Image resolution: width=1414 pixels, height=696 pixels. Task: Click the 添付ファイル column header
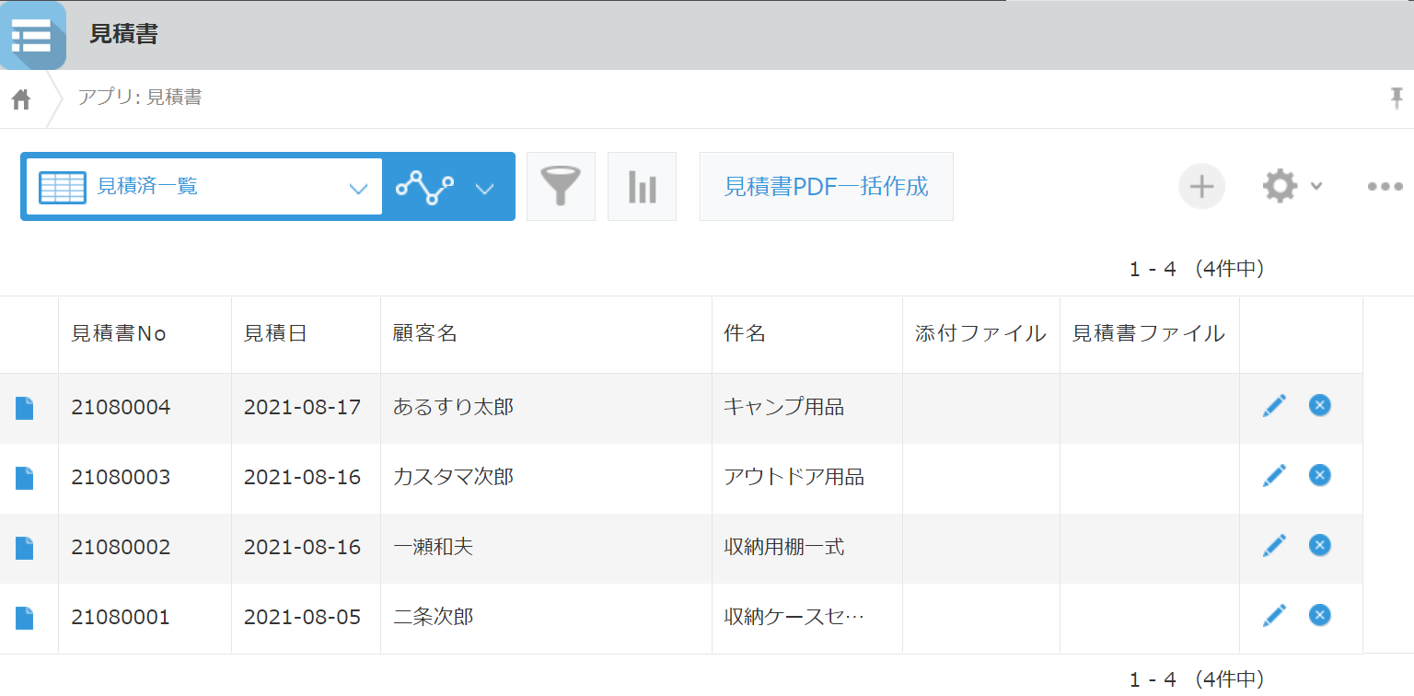(x=980, y=334)
